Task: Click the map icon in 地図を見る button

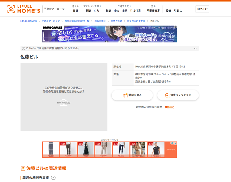Action: point(125,95)
